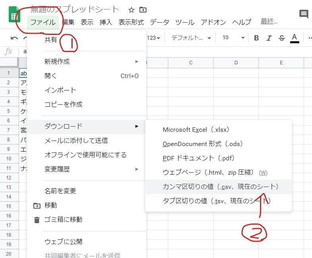Select column D header
This screenshot has width=312, height=258.
tap(236, 63)
